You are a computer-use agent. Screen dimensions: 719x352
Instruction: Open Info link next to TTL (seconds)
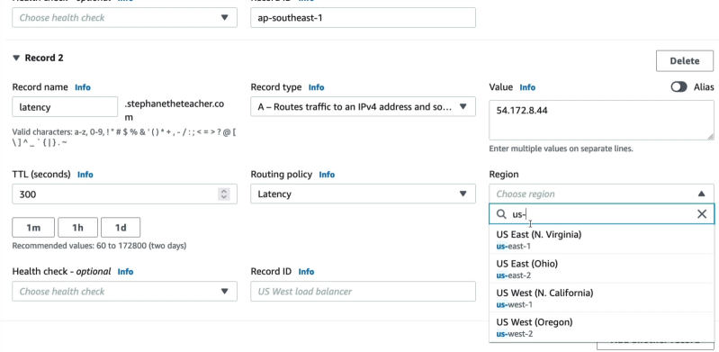click(85, 175)
